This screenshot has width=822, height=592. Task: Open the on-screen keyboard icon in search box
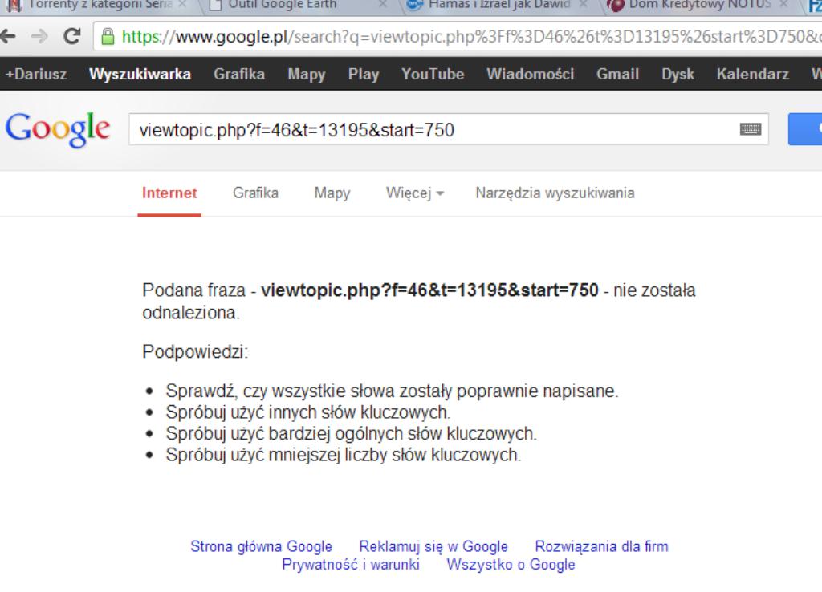pyautogui.click(x=751, y=129)
